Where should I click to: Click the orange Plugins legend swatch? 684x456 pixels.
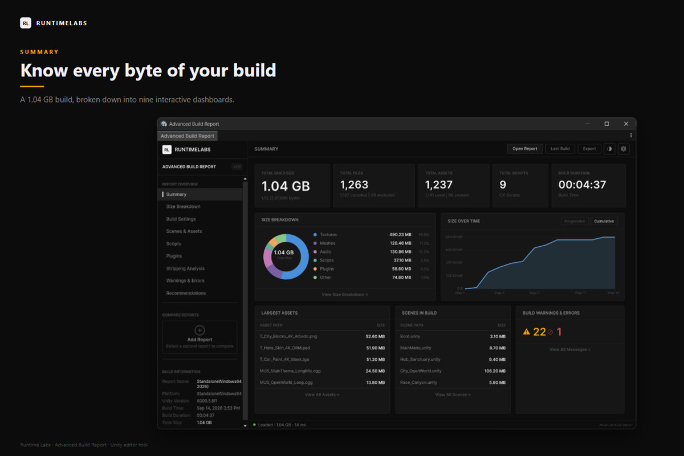[x=315, y=269]
